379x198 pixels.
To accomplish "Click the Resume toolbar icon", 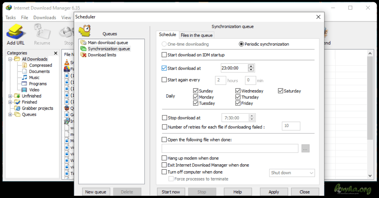I will (x=42, y=32).
